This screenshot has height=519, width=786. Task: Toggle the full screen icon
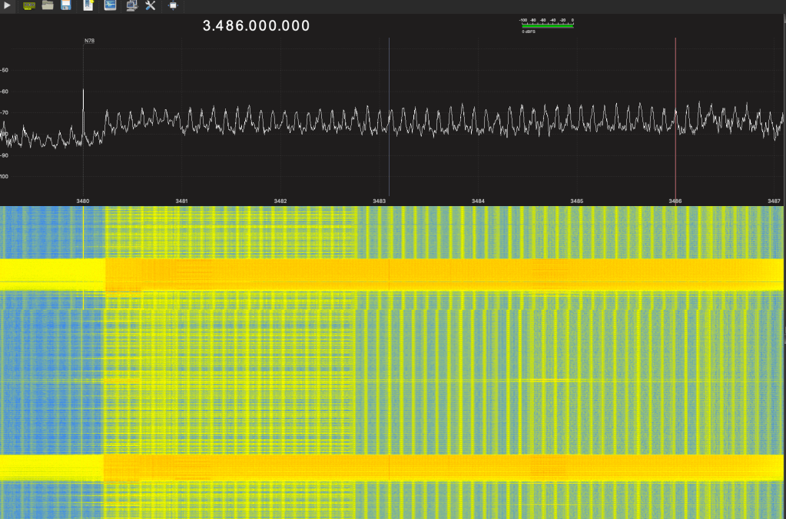click(x=173, y=6)
